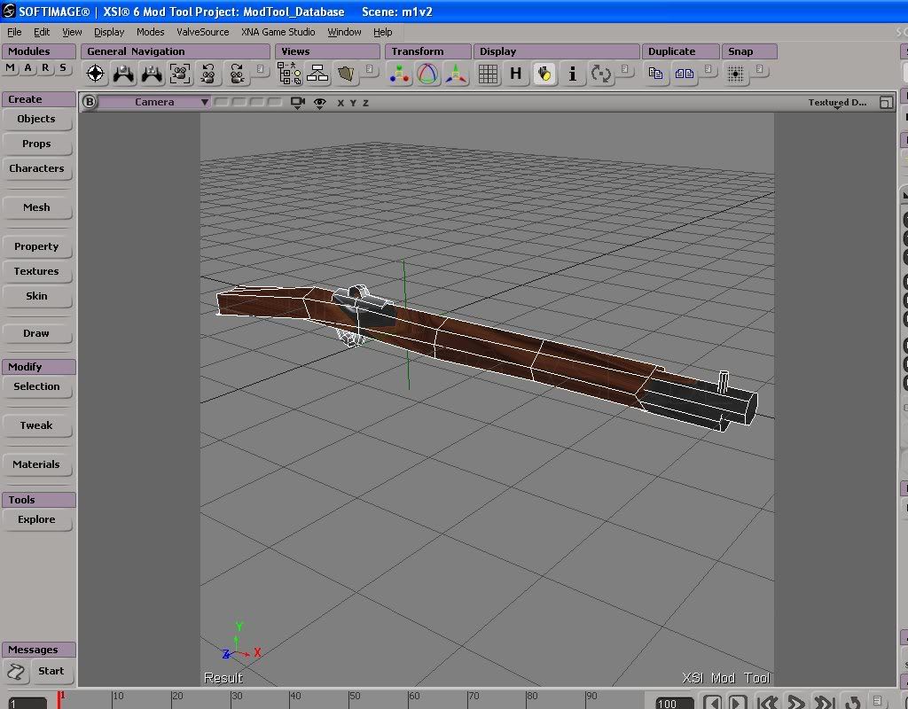This screenshot has height=709, width=908.
Task: Open the ValveSource menu
Action: tap(203, 32)
